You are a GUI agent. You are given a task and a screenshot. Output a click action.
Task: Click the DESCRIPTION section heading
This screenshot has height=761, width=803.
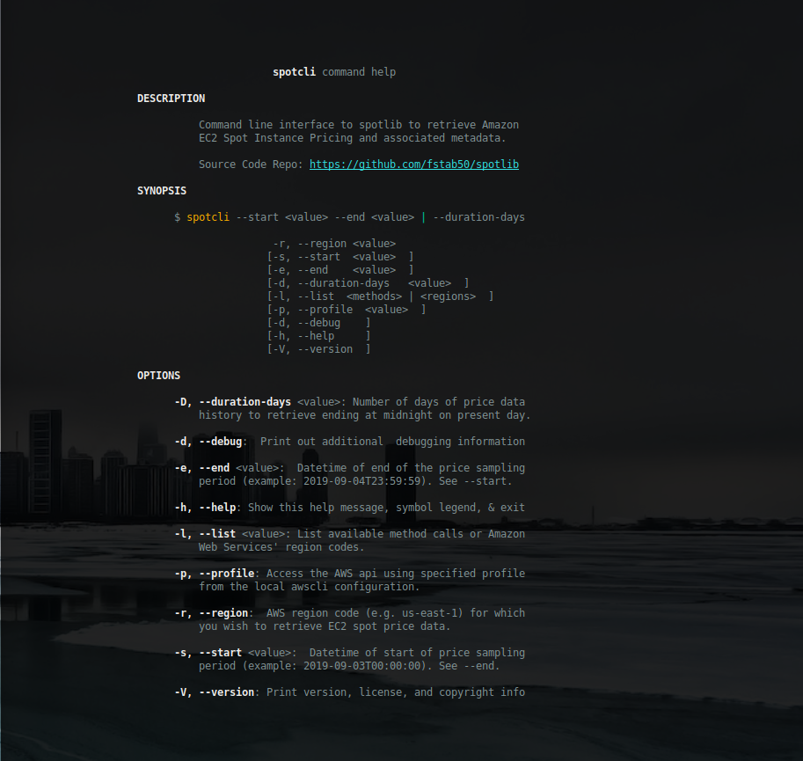[x=171, y=99]
